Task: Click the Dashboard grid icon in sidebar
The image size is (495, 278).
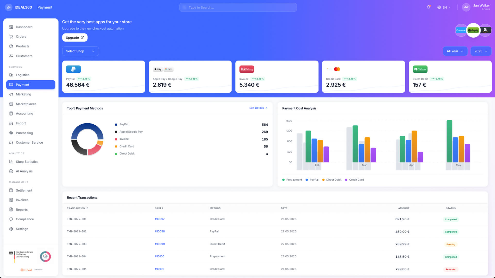Action: tap(11, 27)
